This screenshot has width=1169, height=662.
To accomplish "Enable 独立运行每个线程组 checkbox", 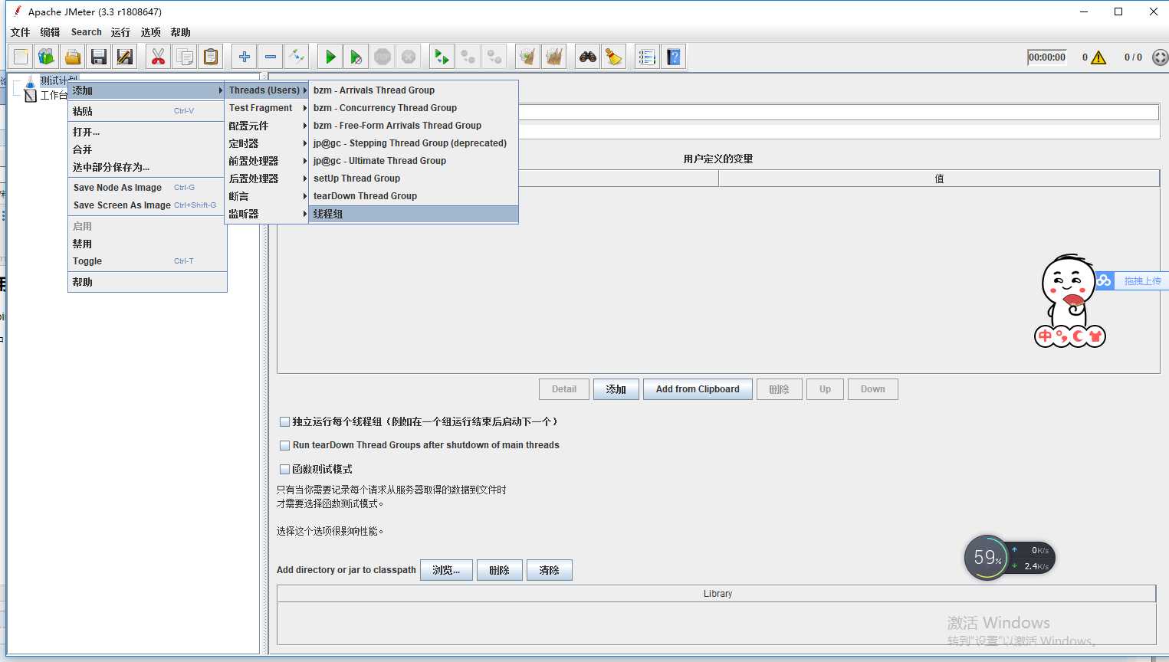I will 284,421.
